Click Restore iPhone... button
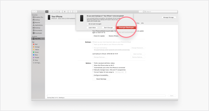The image size is (209, 111). (114, 36)
